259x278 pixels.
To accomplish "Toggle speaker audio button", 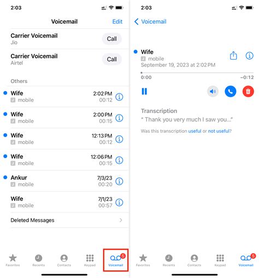I will (x=213, y=91).
